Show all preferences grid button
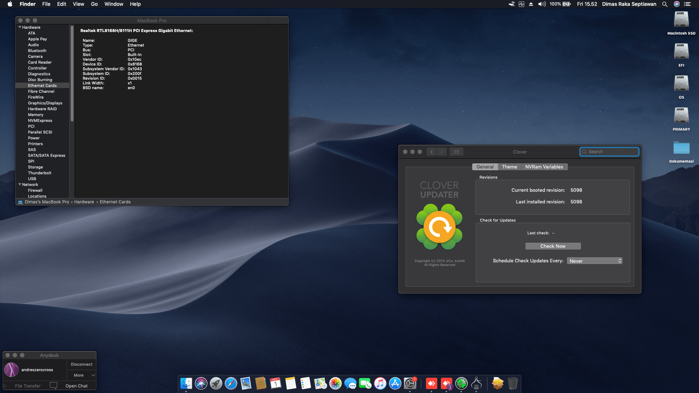The height and width of the screenshot is (393, 699). [456, 152]
